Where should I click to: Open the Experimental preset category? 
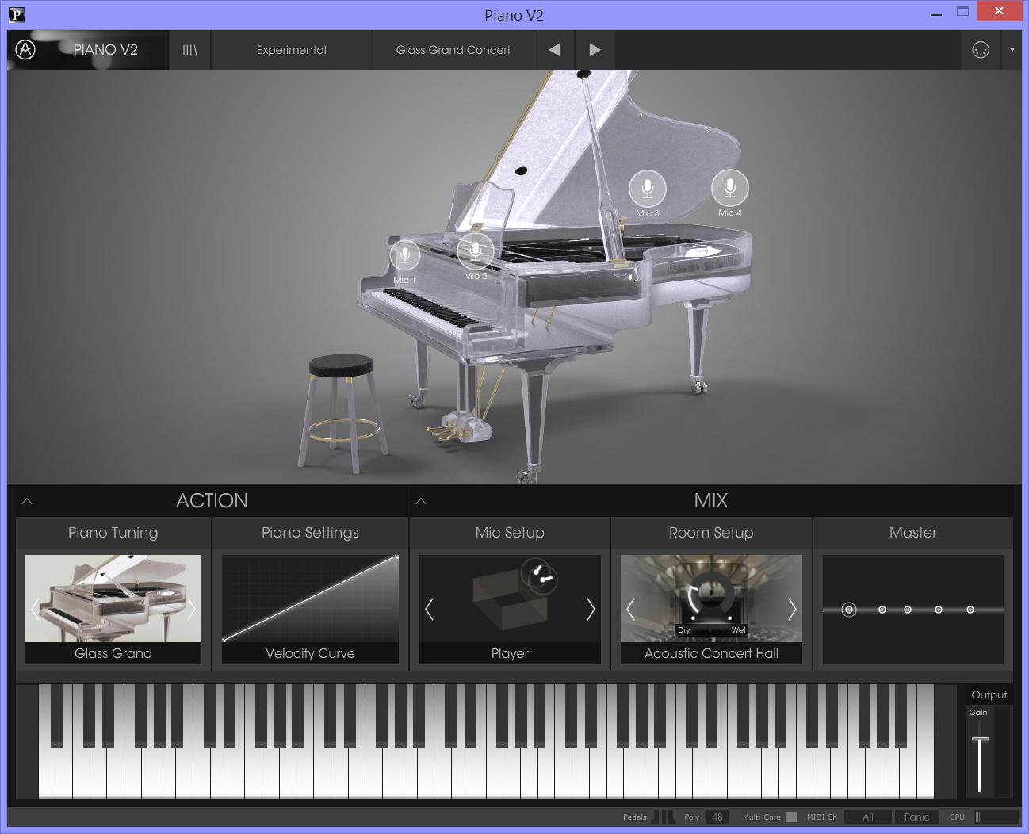[291, 50]
